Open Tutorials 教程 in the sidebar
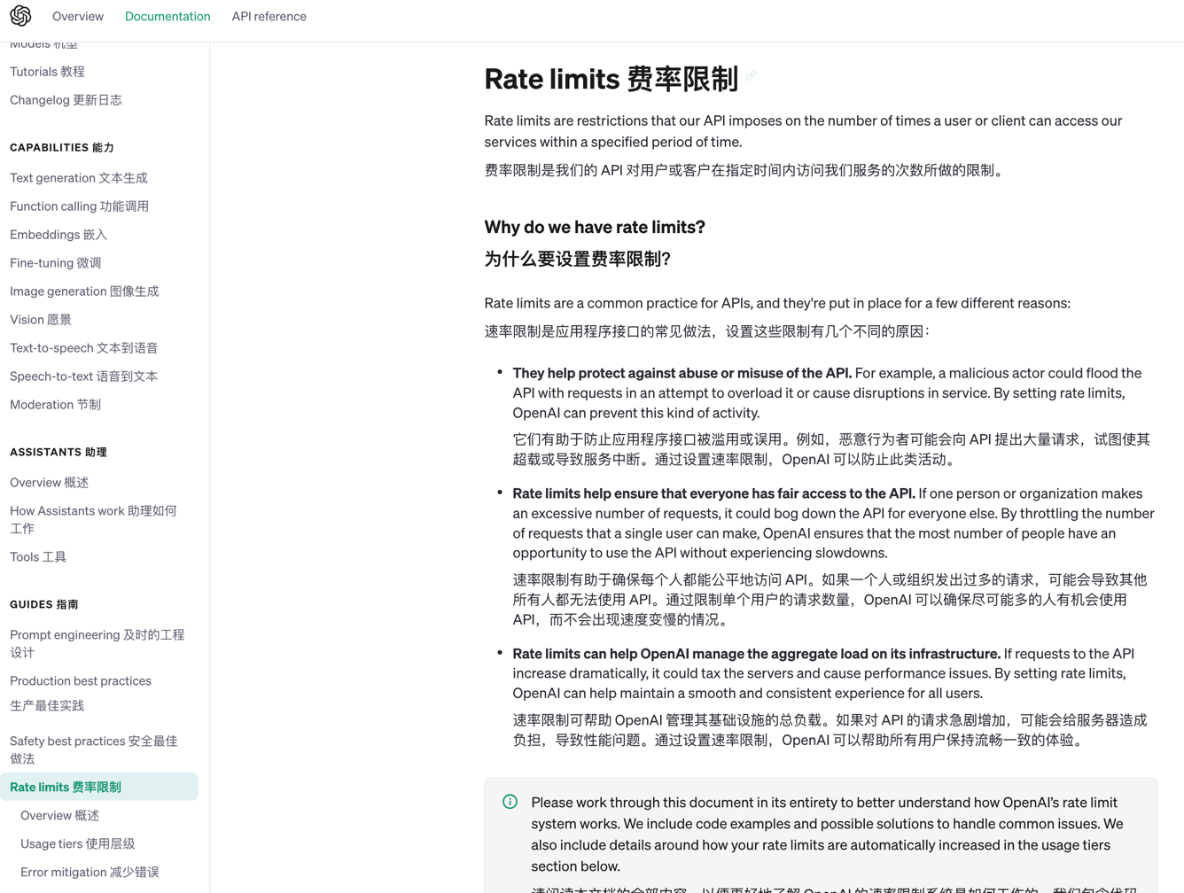 click(47, 72)
